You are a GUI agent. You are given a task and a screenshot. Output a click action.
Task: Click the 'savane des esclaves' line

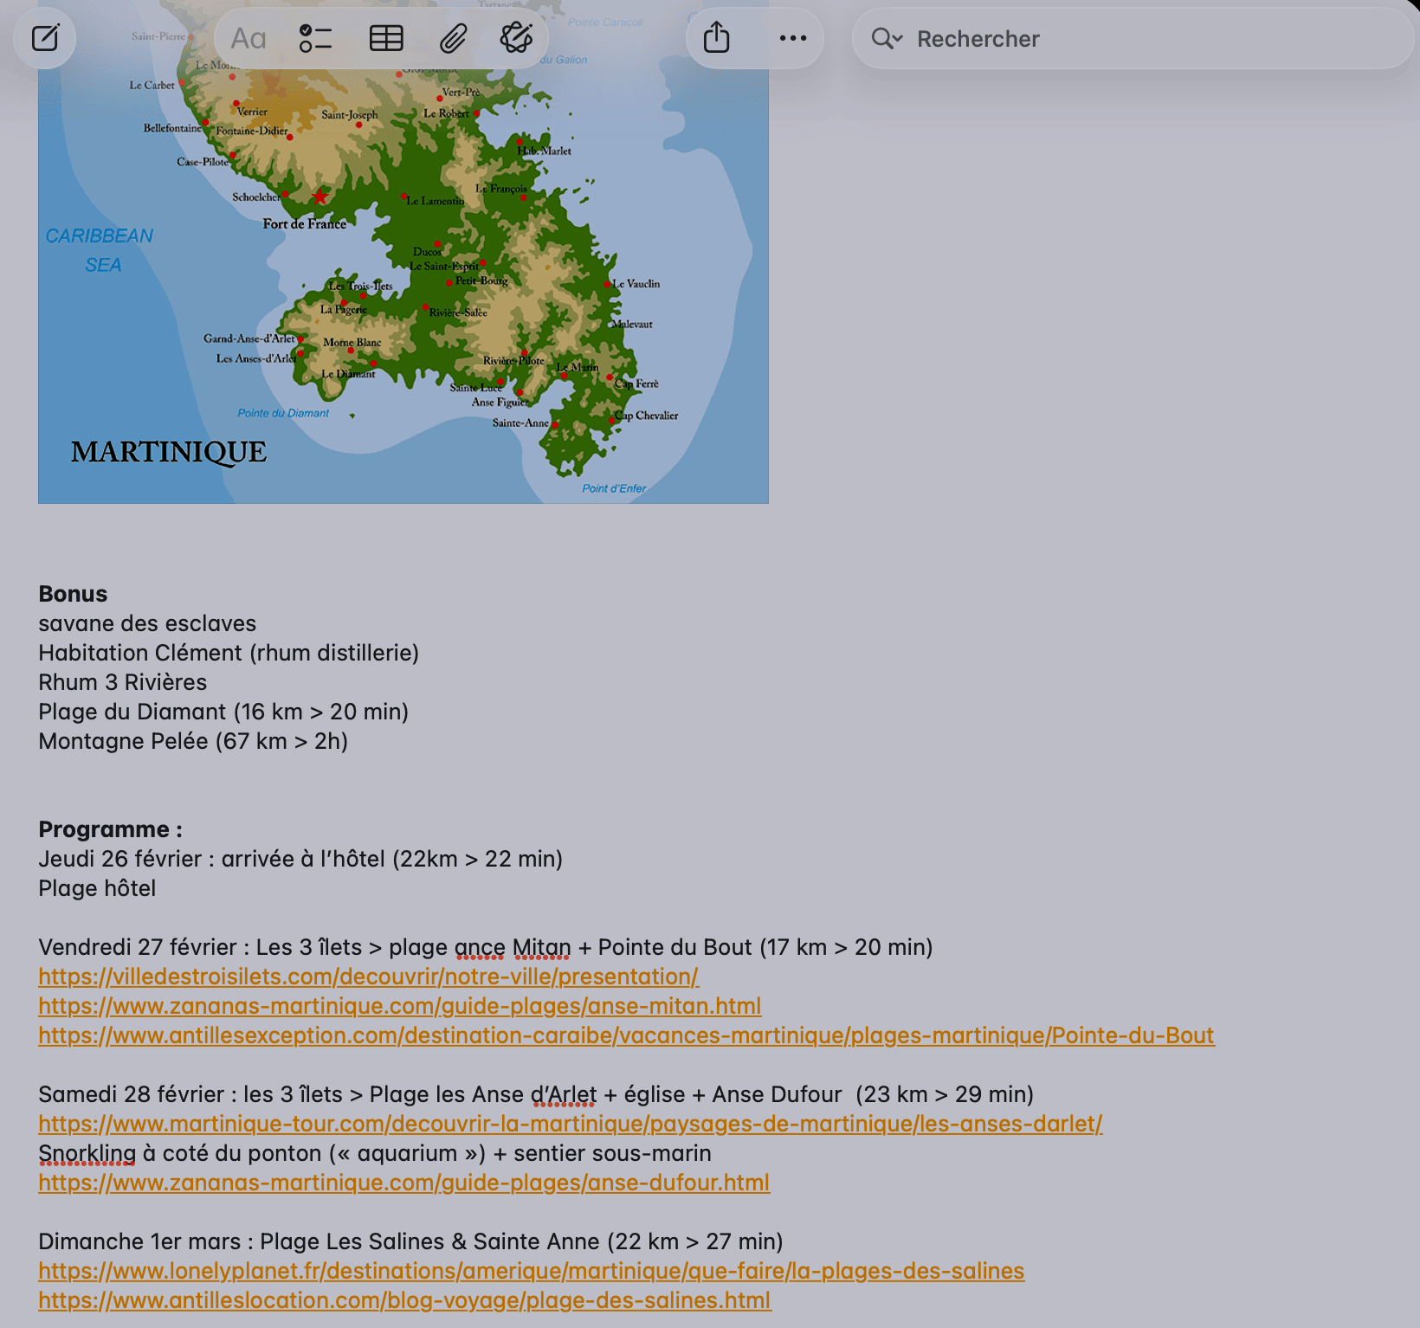[147, 623]
